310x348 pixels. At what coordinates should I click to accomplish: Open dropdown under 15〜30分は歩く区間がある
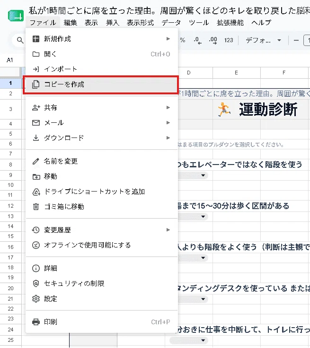203,217
